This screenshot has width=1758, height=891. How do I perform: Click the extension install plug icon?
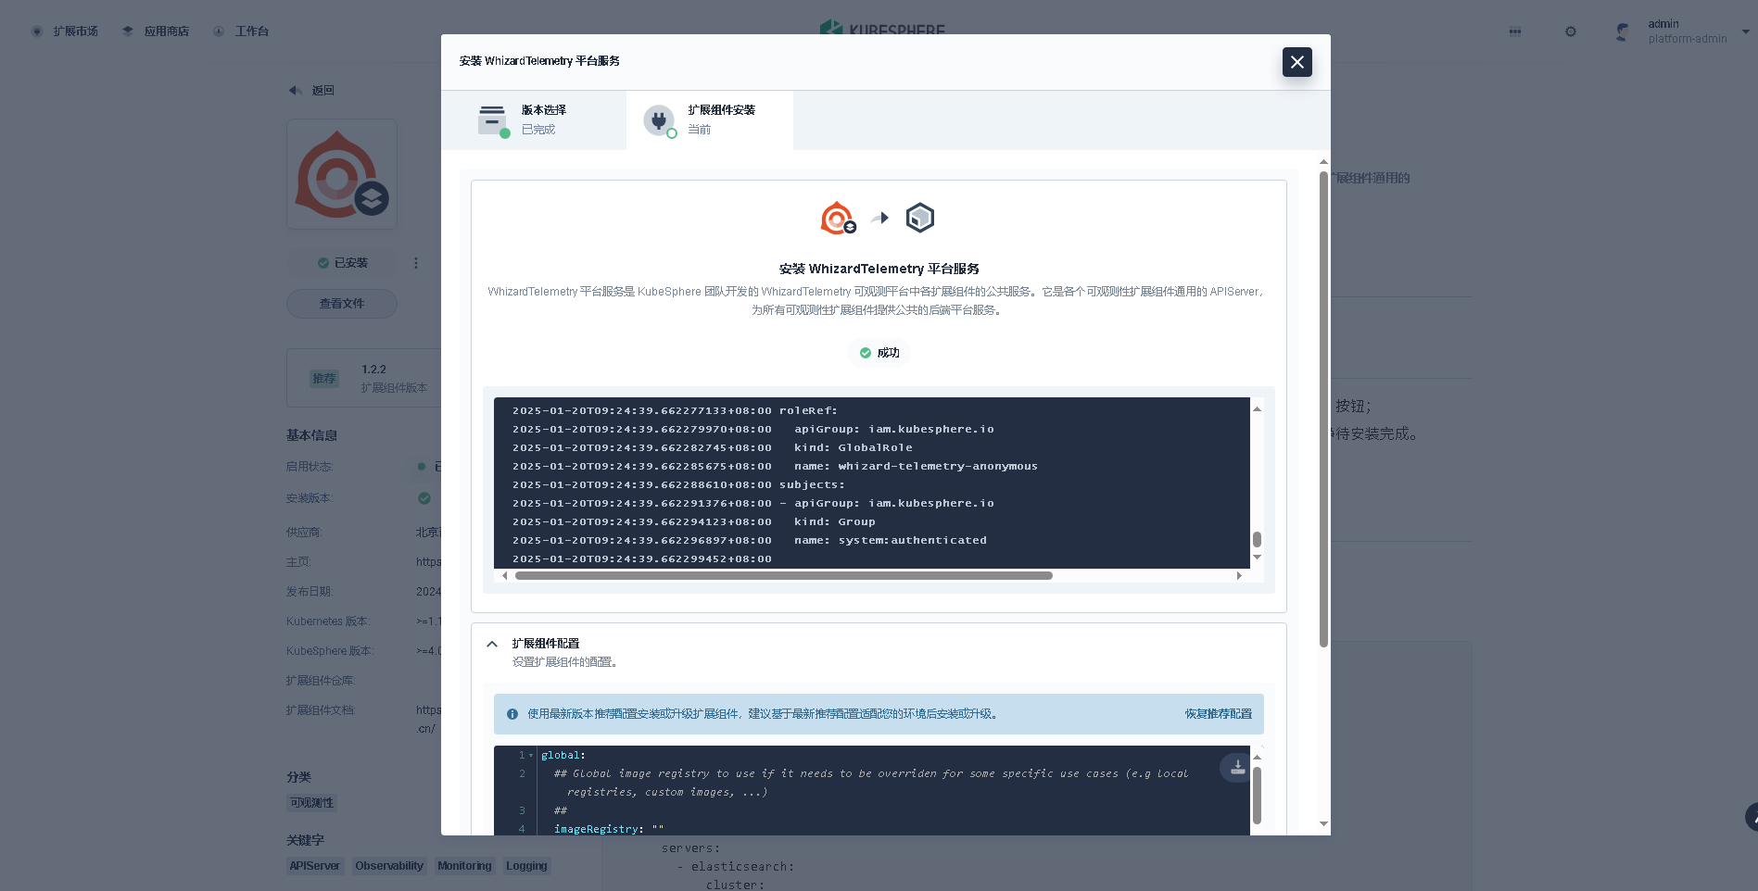tap(659, 120)
